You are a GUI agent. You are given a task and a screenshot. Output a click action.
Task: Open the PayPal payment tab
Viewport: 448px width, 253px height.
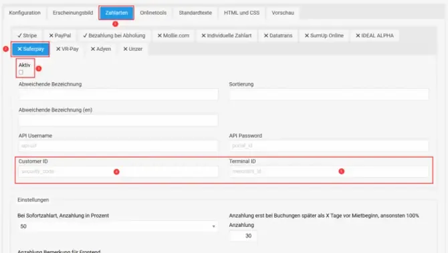pyautogui.click(x=60, y=35)
